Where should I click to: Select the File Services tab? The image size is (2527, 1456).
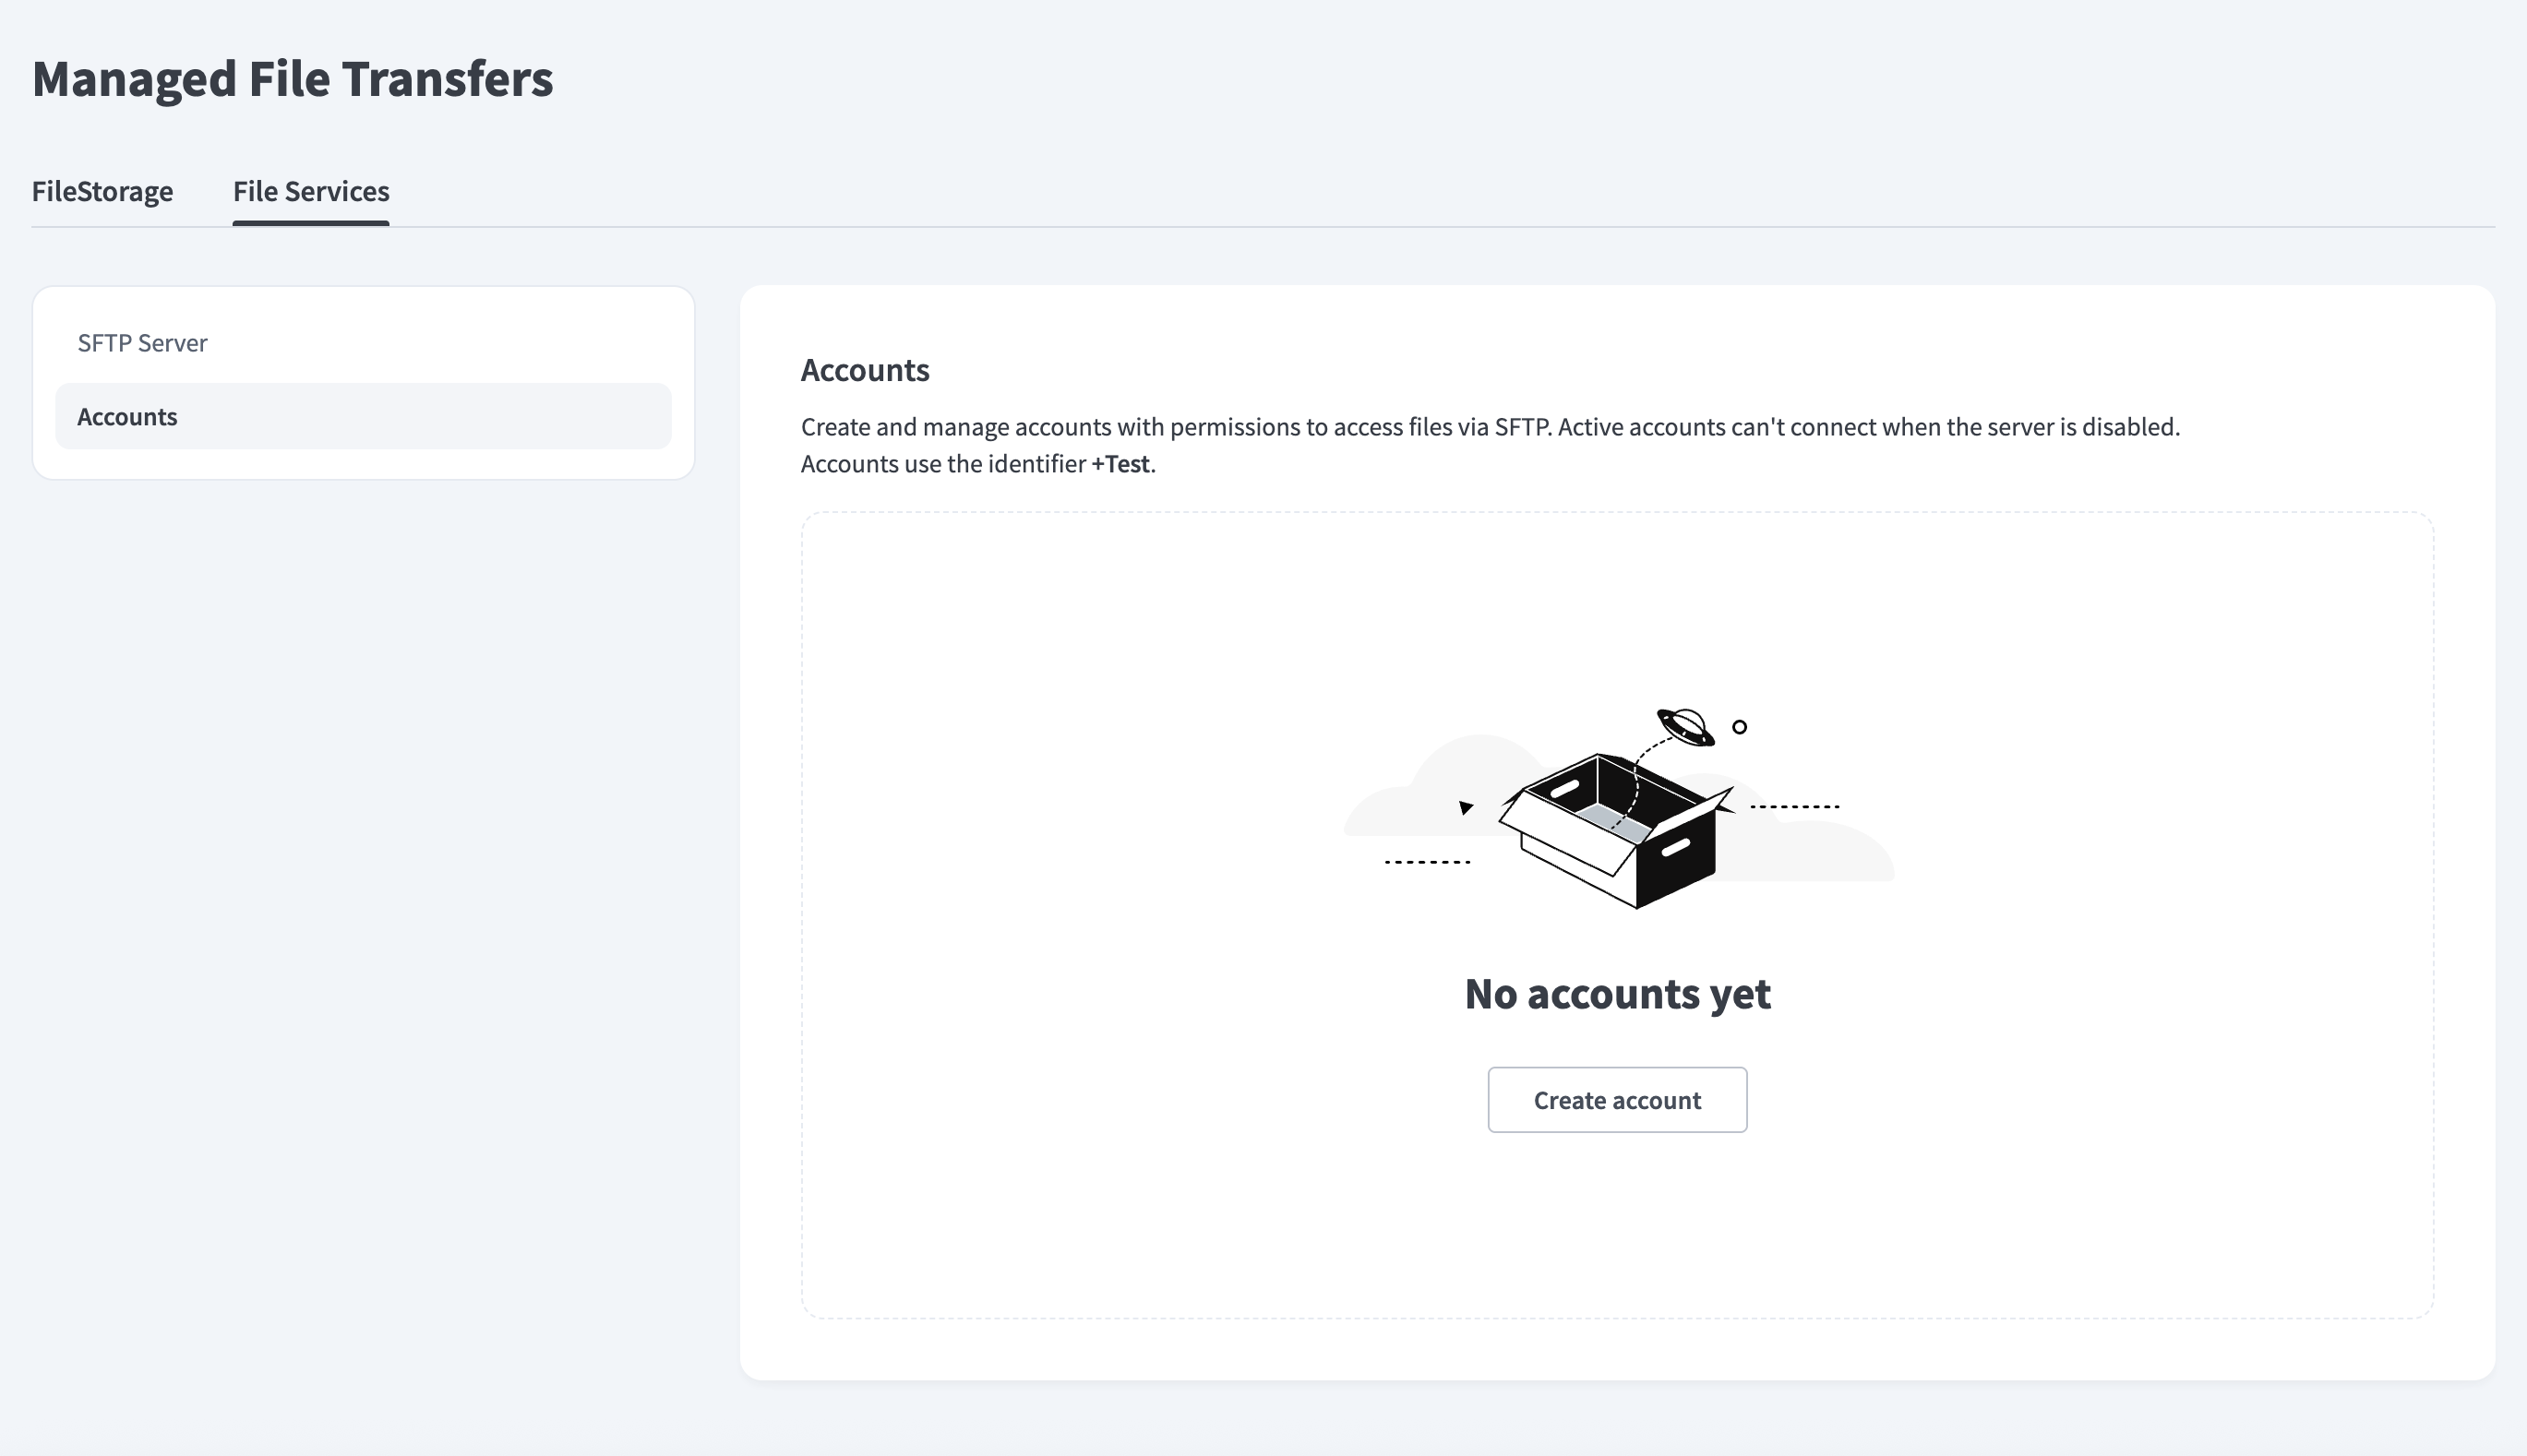311,191
